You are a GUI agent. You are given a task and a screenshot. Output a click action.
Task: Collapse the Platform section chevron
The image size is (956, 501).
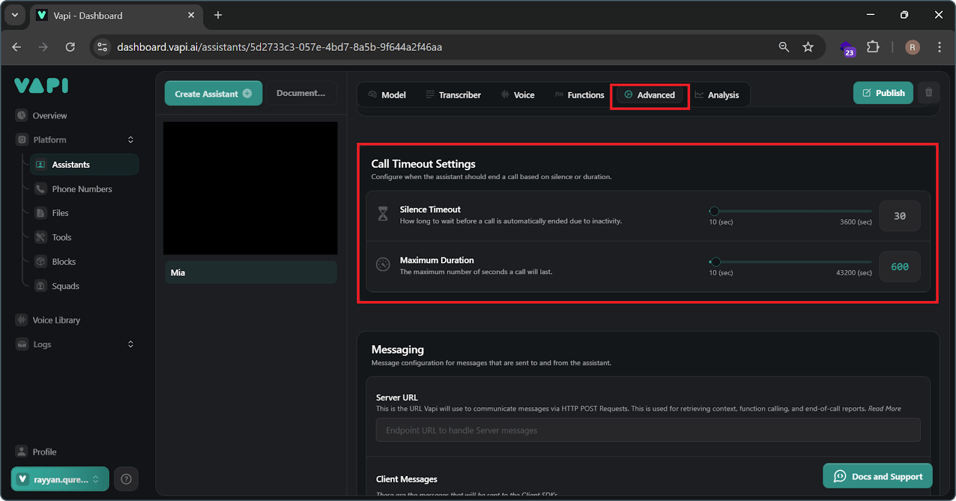(x=130, y=140)
